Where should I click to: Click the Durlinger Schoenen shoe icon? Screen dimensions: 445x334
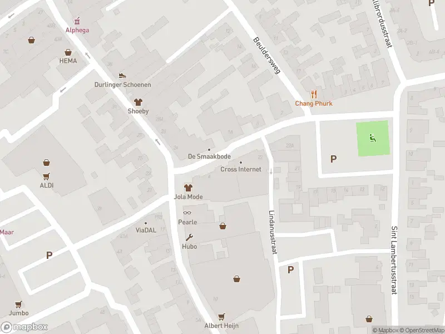122,76
